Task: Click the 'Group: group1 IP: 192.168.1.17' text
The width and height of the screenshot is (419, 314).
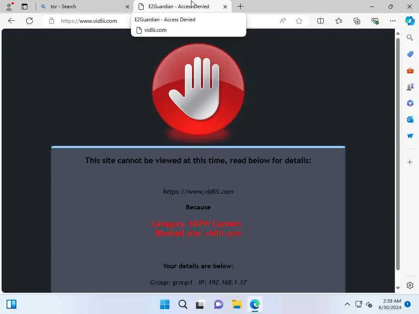Action: (x=198, y=282)
